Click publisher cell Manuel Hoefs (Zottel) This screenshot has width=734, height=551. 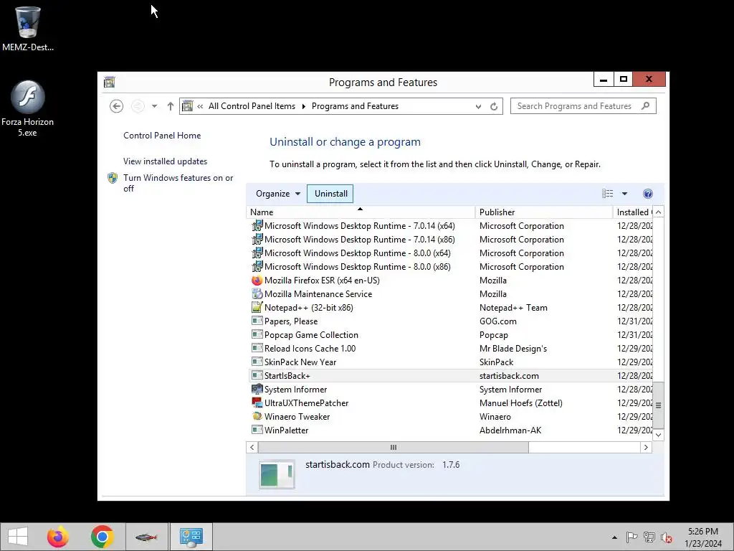(520, 402)
